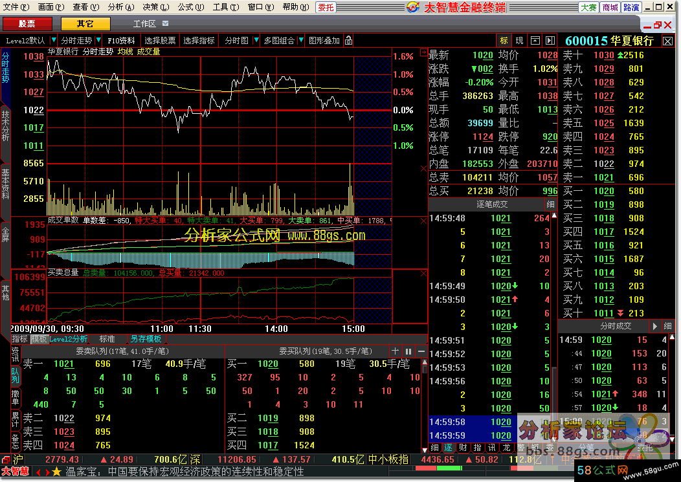Toggle the 现 button in quote header
The width and height of the screenshot is (681, 482).
(x=519, y=41)
